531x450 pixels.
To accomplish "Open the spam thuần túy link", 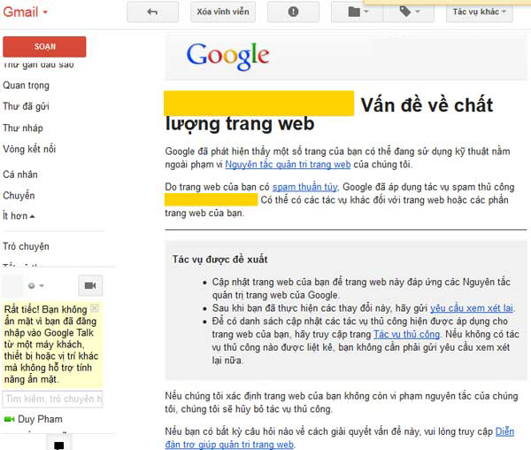I will click(x=304, y=187).
